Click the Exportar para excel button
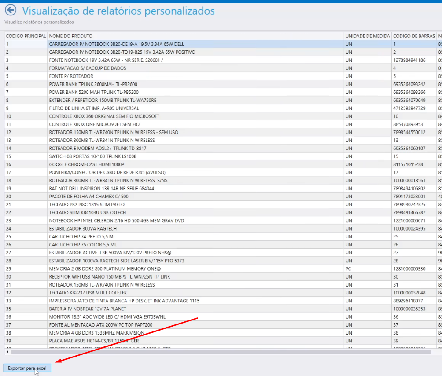Image resolution: width=442 pixels, height=376 pixels. point(27,368)
